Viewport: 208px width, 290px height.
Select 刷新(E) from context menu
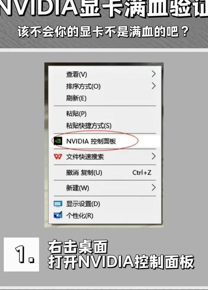tap(105, 98)
